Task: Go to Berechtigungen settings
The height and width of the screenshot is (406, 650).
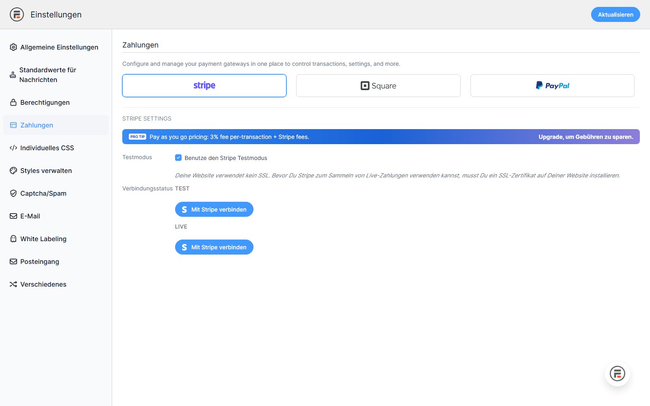Action: point(56,102)
